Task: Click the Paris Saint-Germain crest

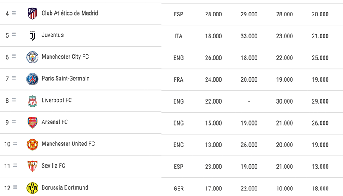Action: pos(32,79)
